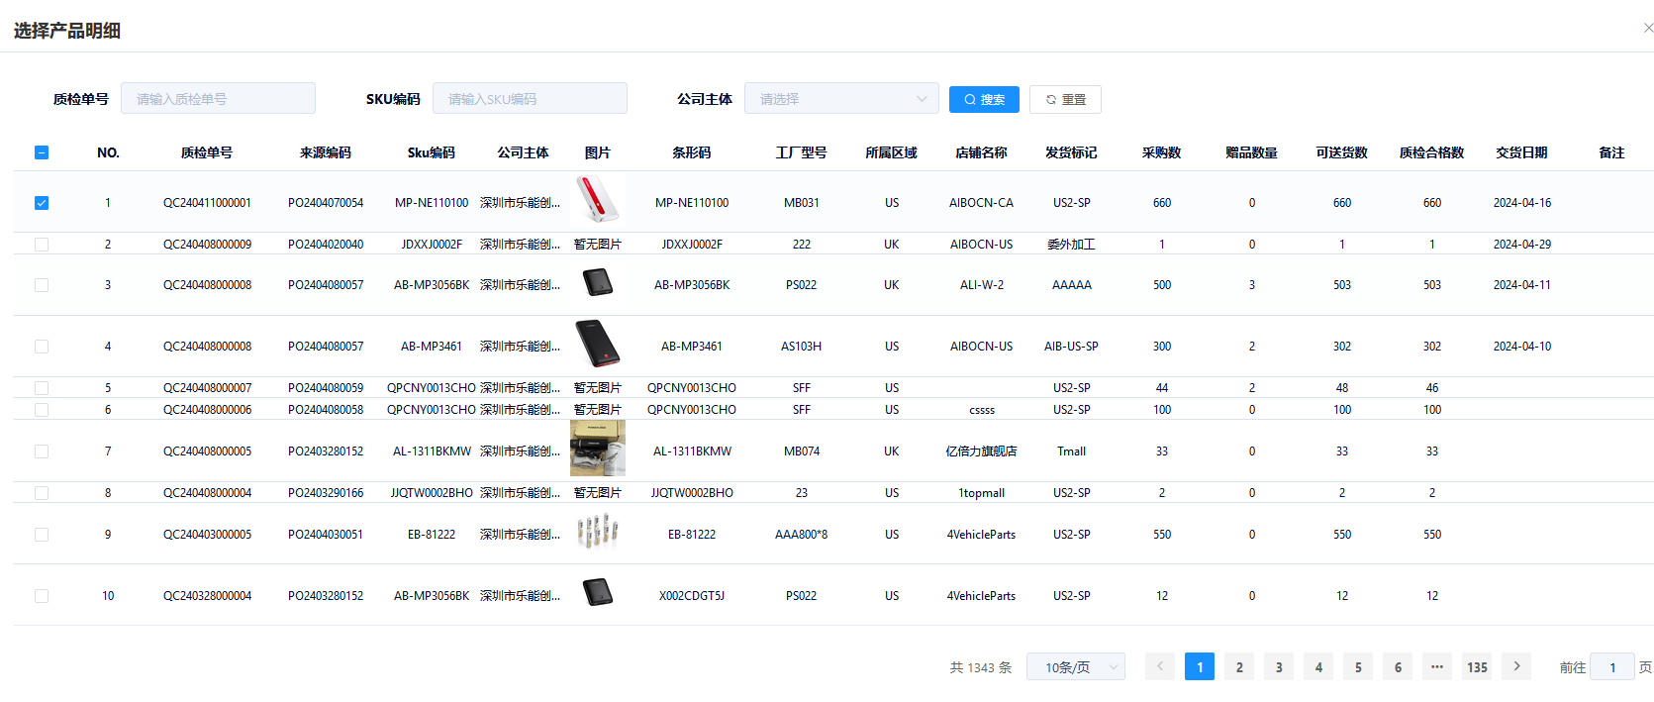The image size is (1654, 702).
Task: Click the Reset button
Action: (x=1065, y=99)
